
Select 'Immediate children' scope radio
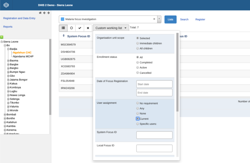click(x=137, y=43)
